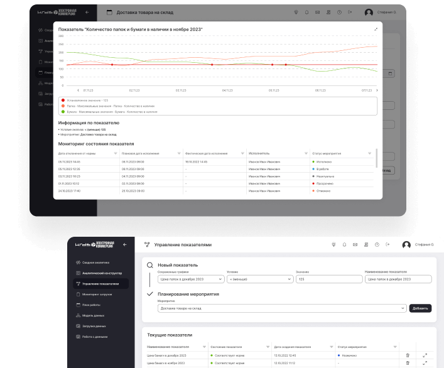Expand the 'Мероприятие' dropdown with 'Доставка товара на склад'
This screenshot has height=368, width=444.
click(x=281, y=308)
